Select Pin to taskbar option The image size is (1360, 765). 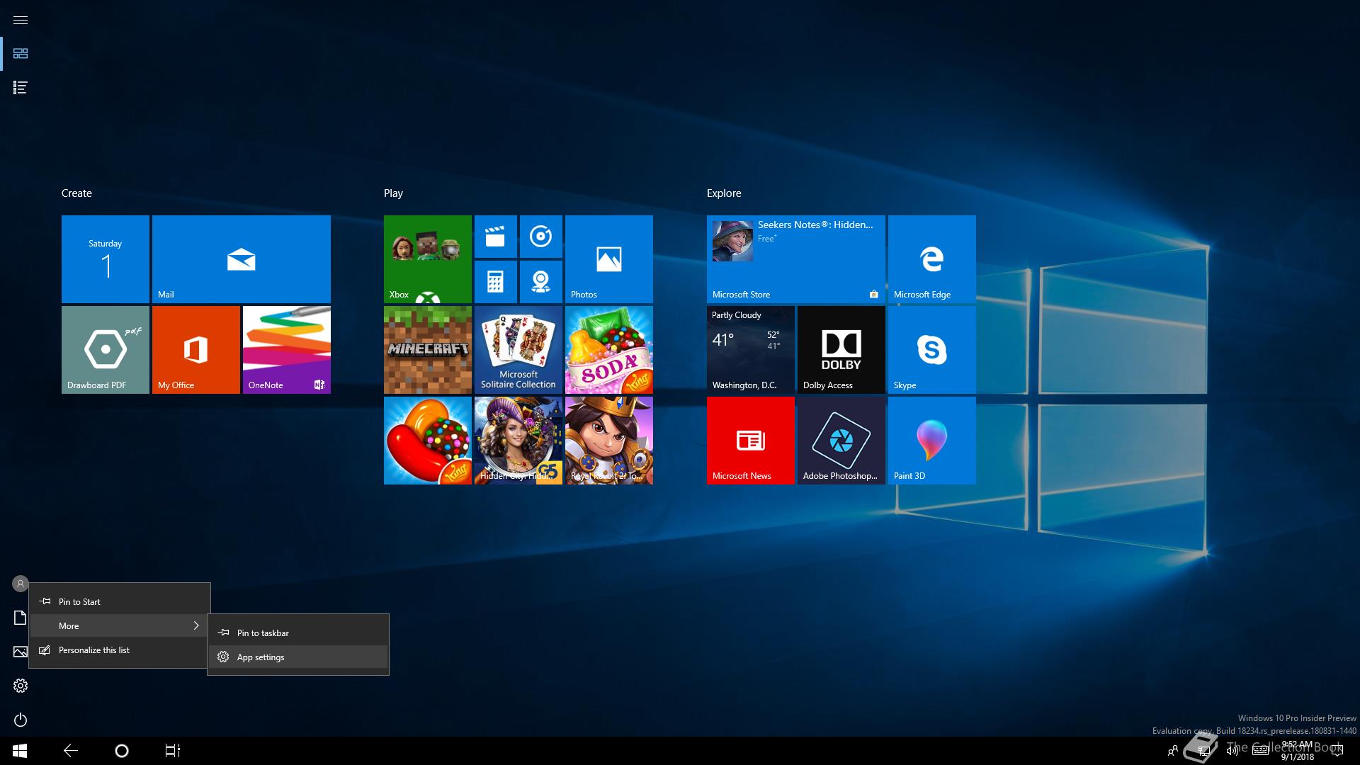click(298, 633)
